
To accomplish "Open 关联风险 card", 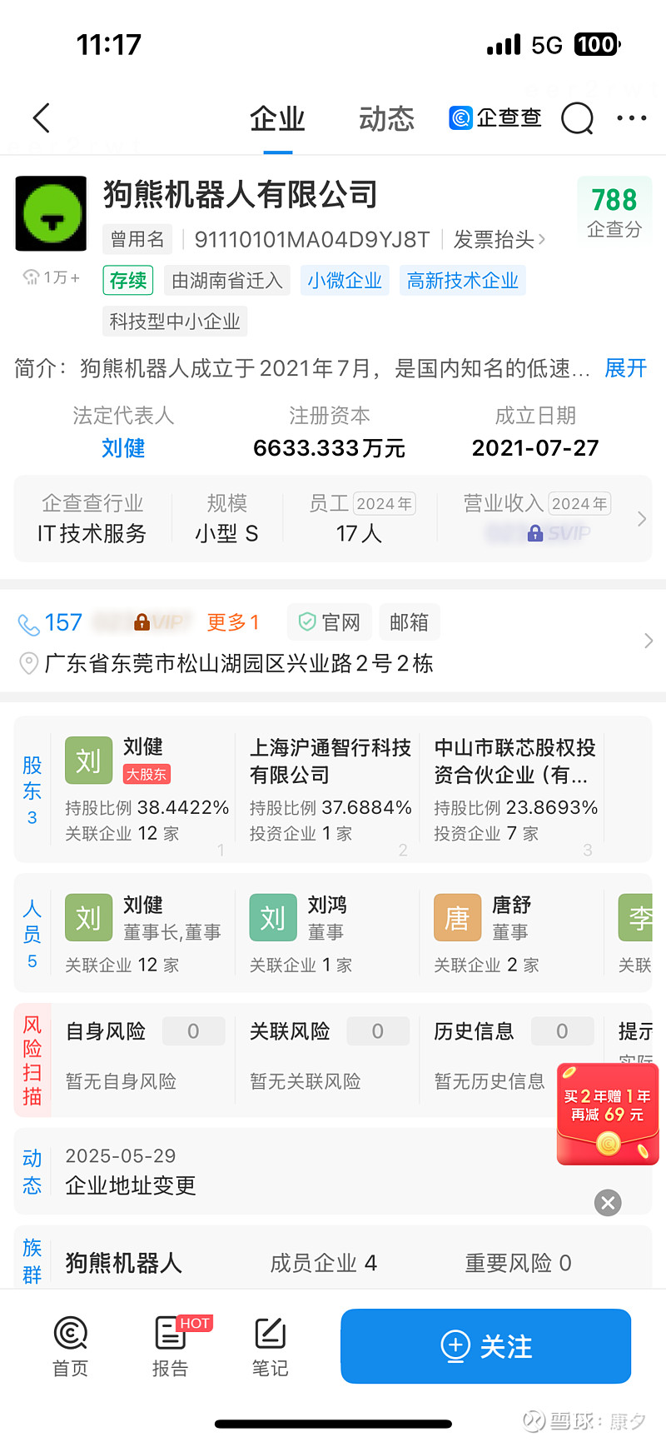I will (x=330, y=1055).
